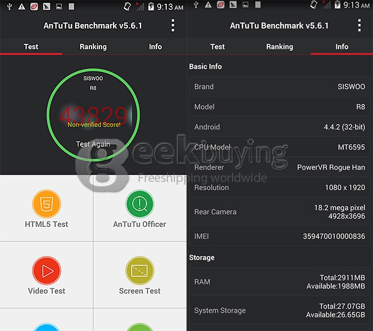Switch to Info tab on left screen

(155, 47)
